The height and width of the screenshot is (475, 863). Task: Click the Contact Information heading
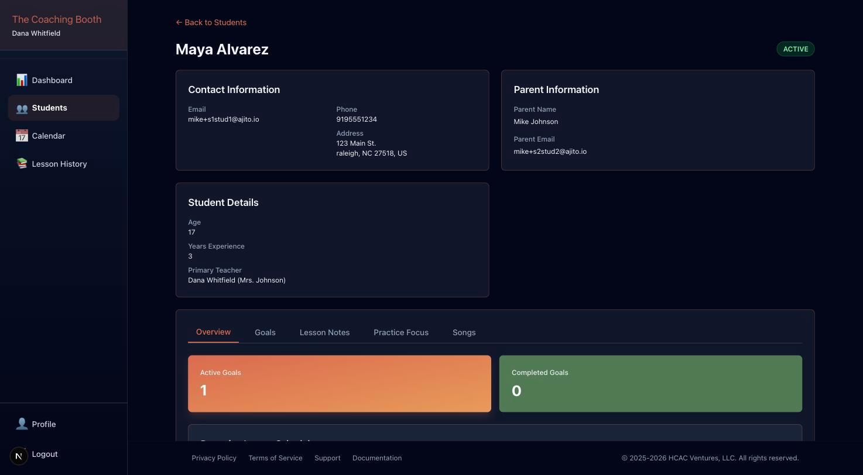tap(234, 90)
